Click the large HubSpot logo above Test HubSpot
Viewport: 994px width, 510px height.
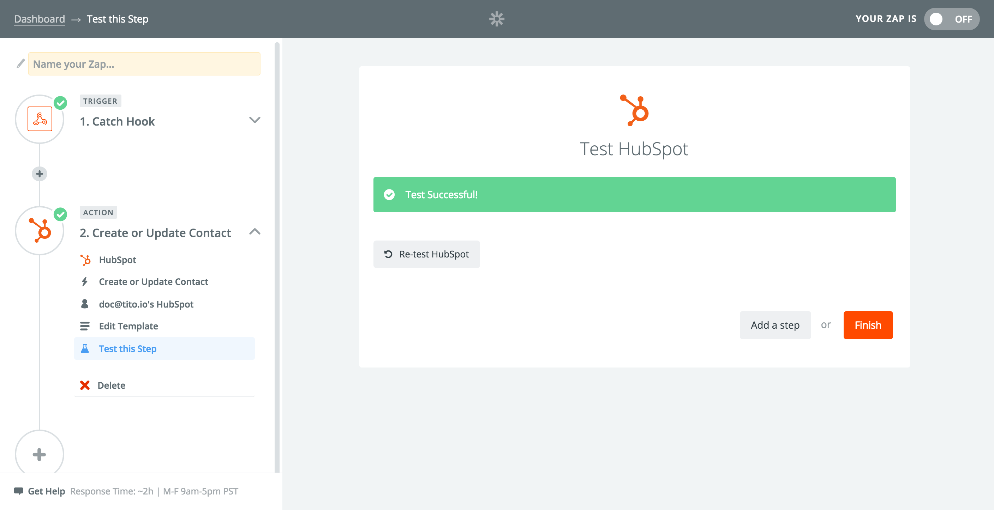(634, 110)
